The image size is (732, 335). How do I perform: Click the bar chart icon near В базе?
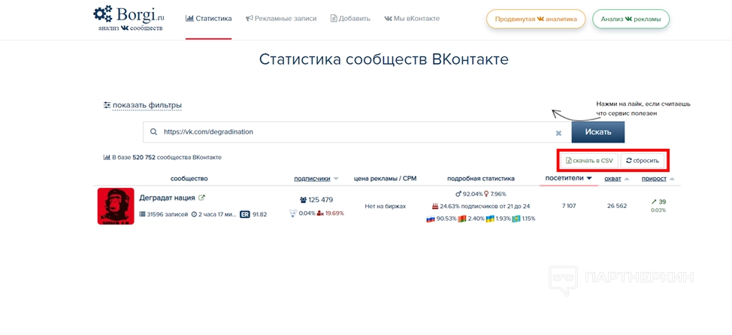pos(107,157)
